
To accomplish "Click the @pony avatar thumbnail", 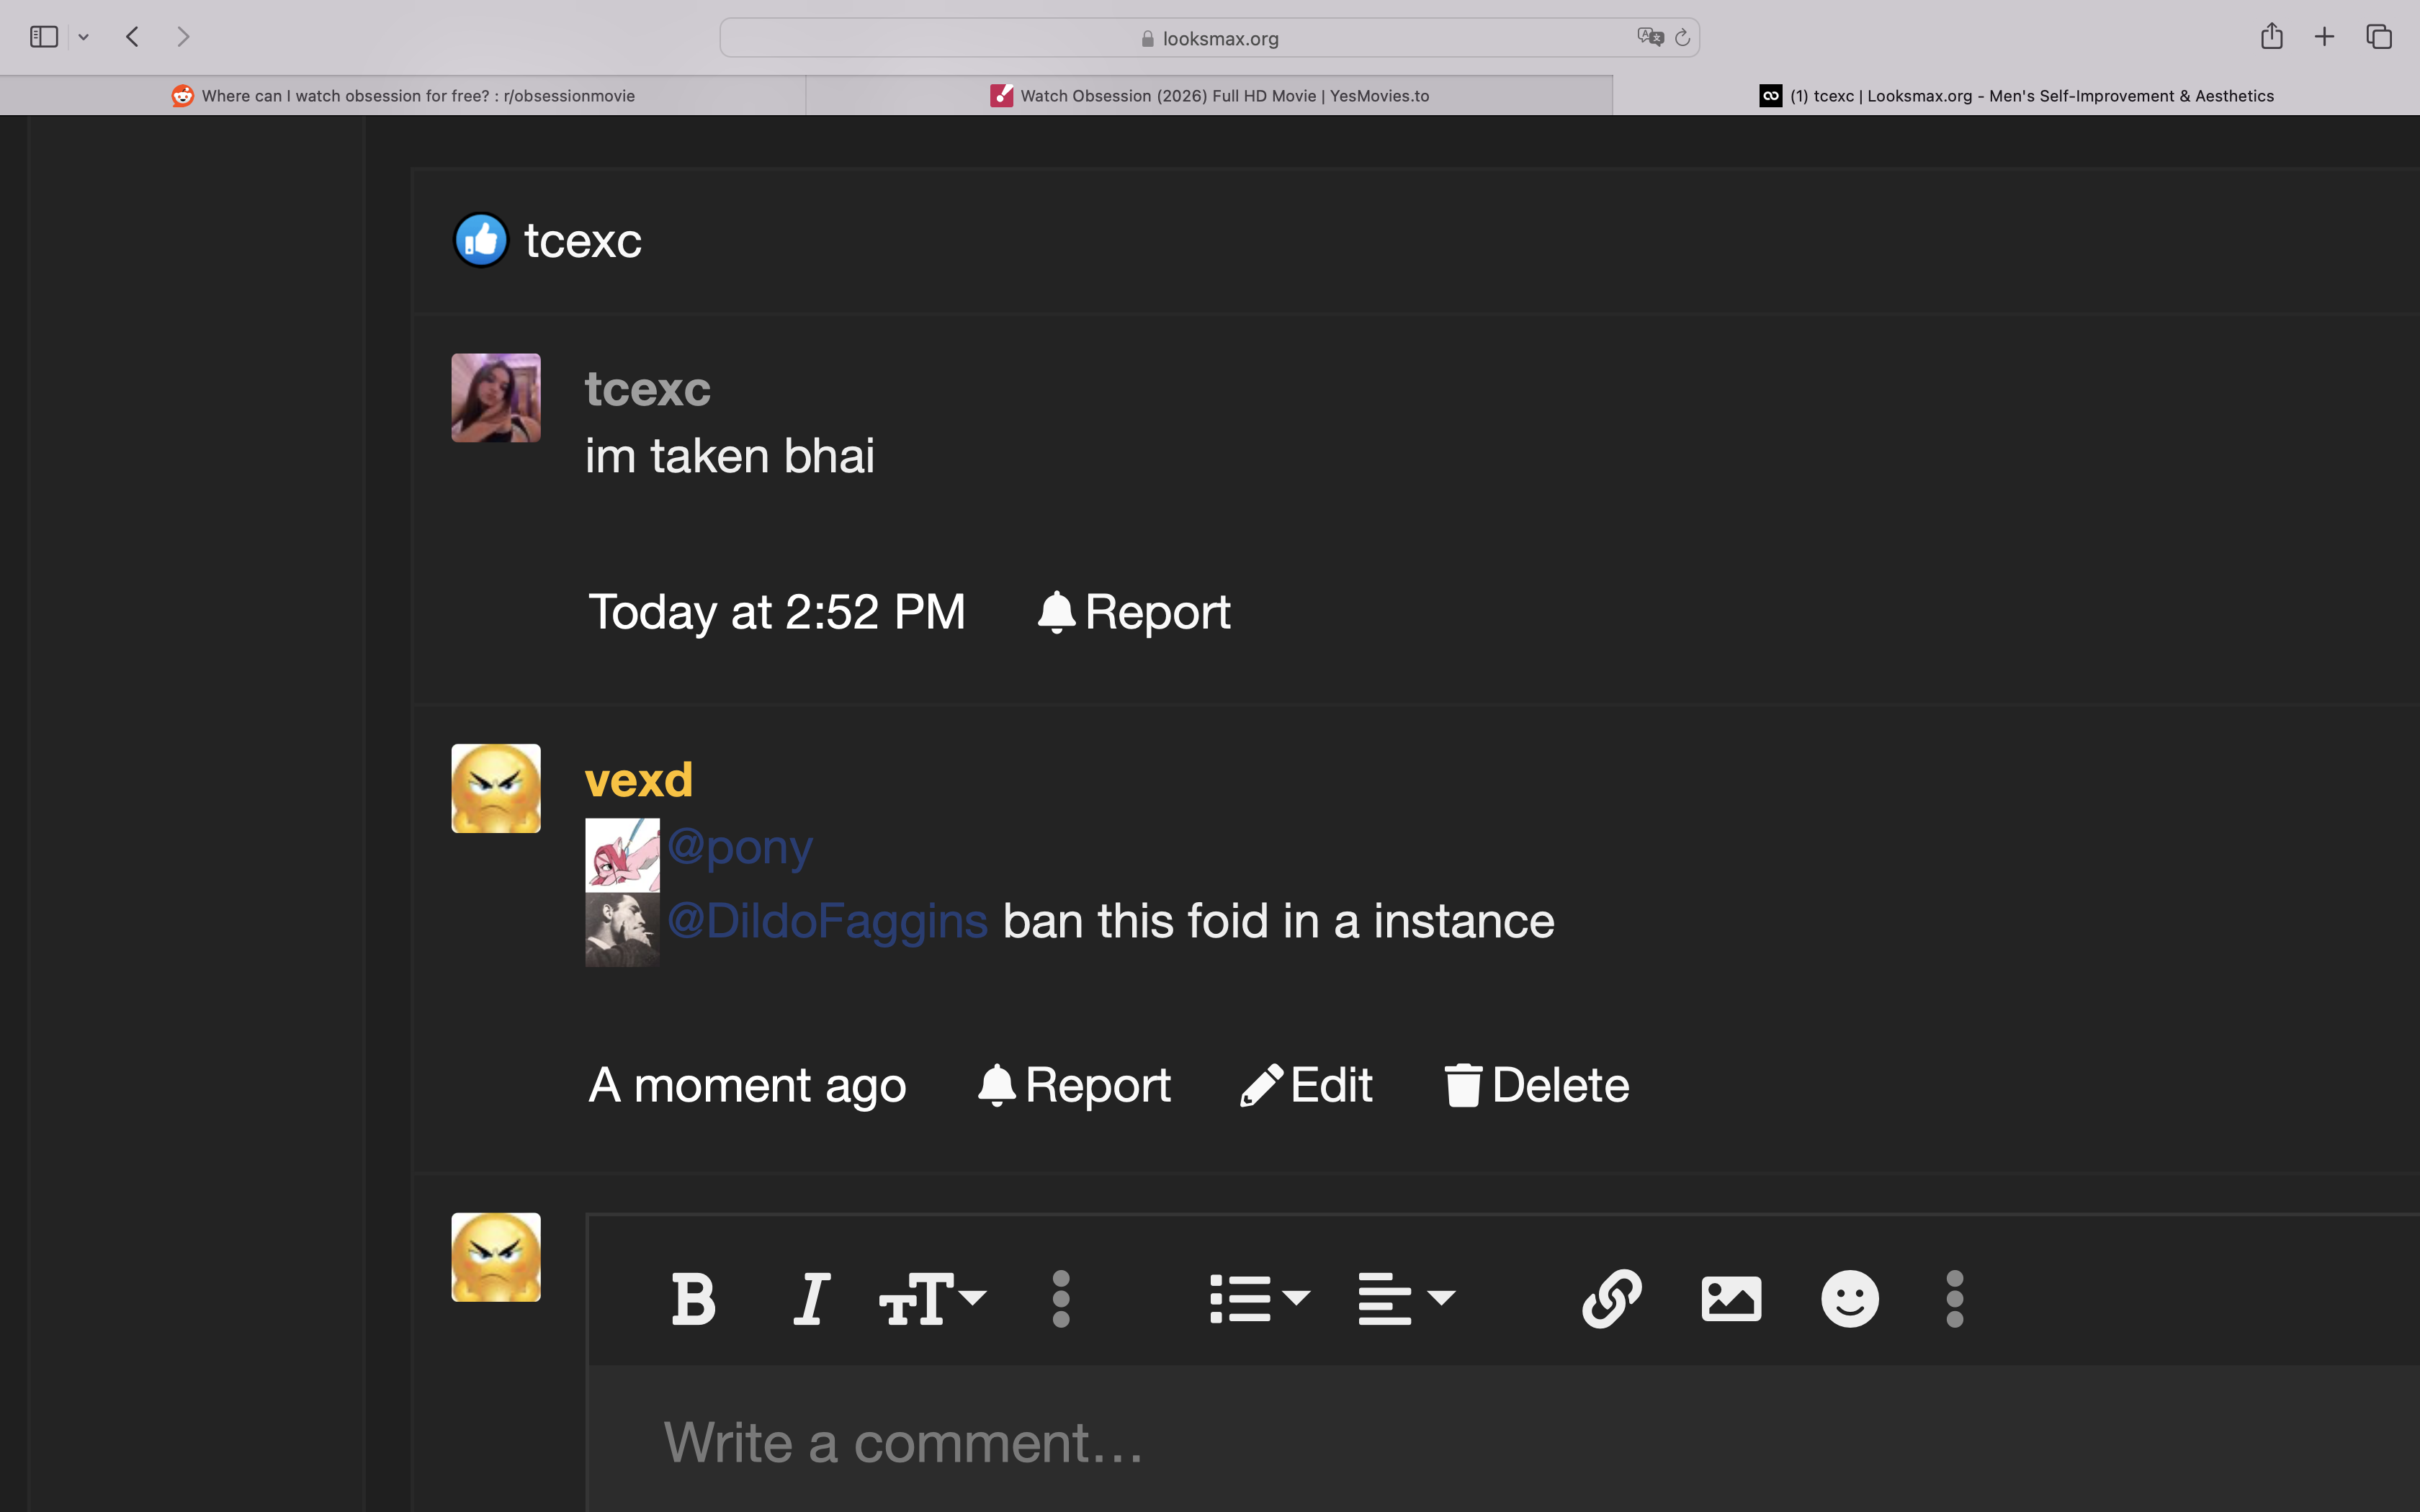I will [622, 855].
